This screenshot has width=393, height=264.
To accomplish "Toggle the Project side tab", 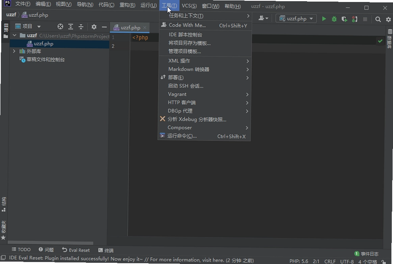I will (x=6, y=31).
